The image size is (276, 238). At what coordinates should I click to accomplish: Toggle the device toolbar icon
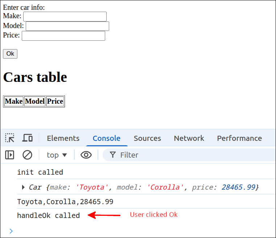[28, 138]
